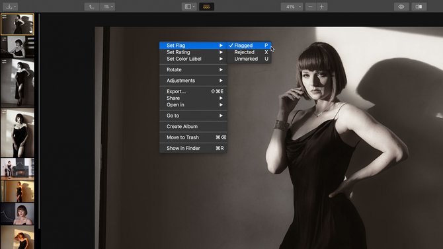Viewport: 443px width, 249px height.
Task: Open the Rotate submenu
Action: point(193,70)
